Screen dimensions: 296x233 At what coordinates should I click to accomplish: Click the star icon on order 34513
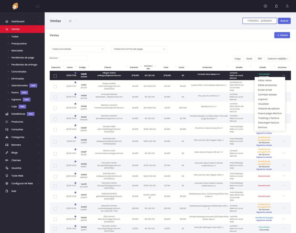click(75, 82)
